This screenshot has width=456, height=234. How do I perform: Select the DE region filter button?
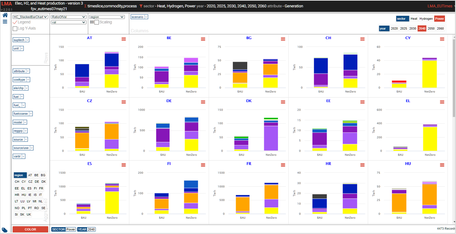point(37,182)
